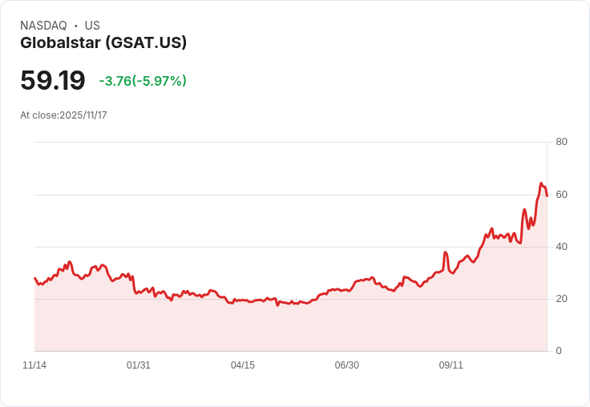Click the -3.76(-5.97%) change figure
This screenshot has height=407, width=590.
pyautogui.click(x=143, y=81)
